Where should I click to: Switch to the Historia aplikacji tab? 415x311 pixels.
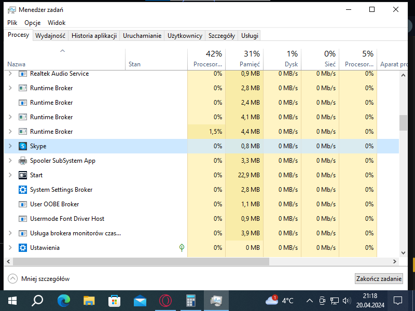[x=94, y=36]
